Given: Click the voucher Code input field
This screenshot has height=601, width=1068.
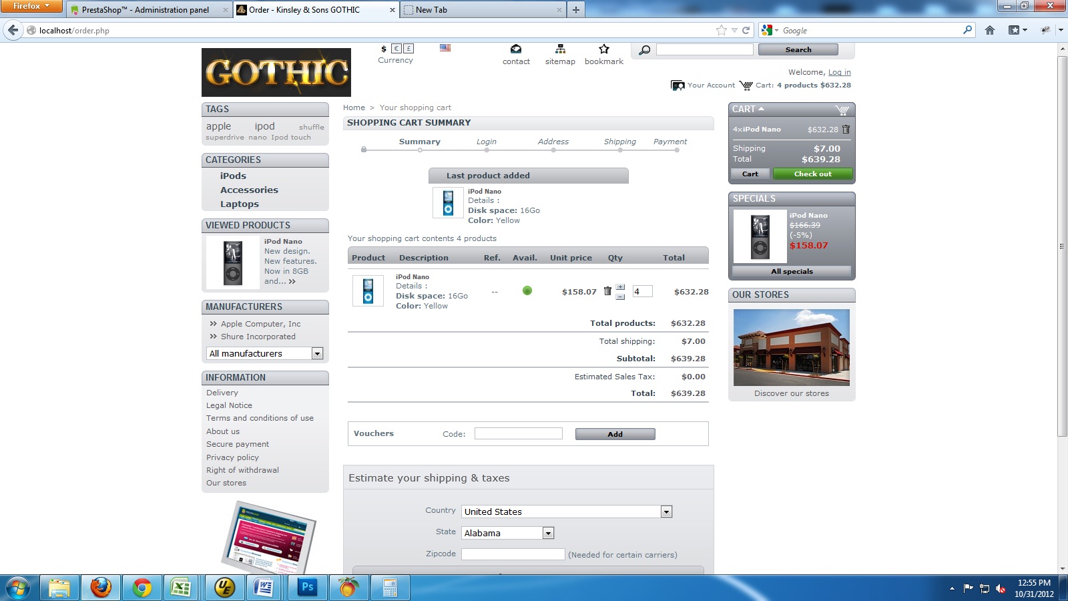Looking at the screenshot, I should pyautogui.click(x=519, y=434).
